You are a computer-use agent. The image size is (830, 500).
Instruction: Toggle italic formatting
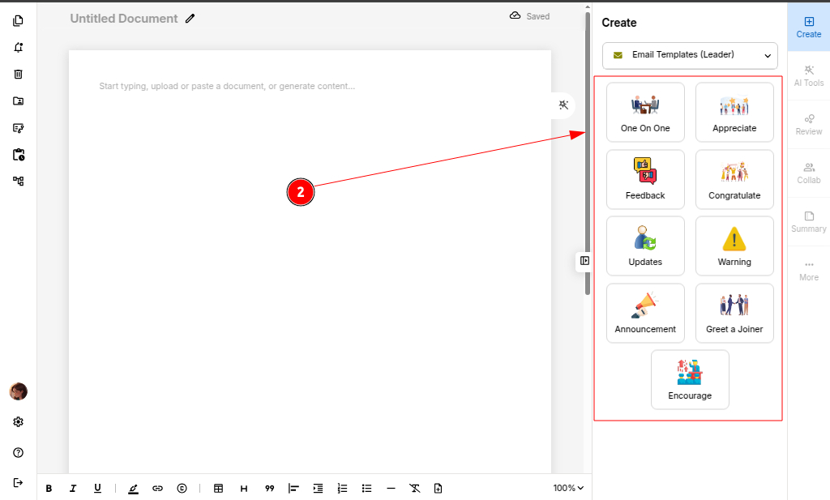[73, 488]
